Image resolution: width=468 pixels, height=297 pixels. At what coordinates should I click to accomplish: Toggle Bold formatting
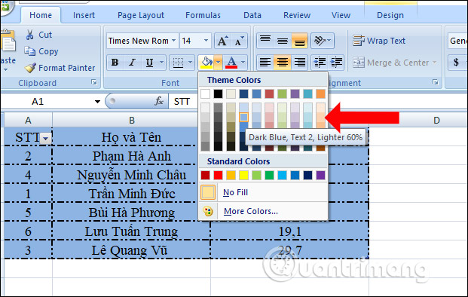click(x=115, y=63)
